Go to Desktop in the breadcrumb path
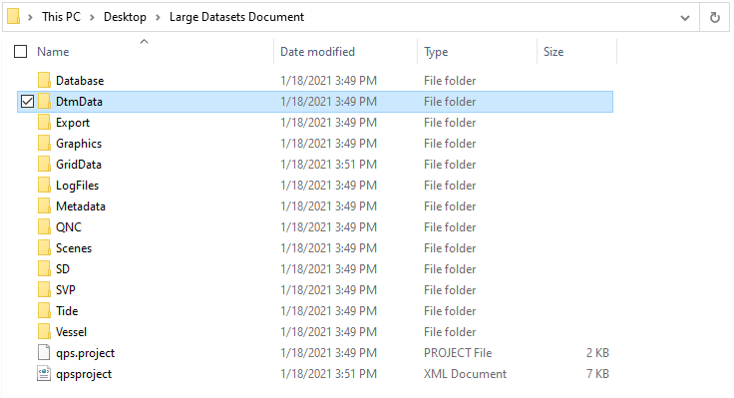734x398 pixels. [125, 17]
